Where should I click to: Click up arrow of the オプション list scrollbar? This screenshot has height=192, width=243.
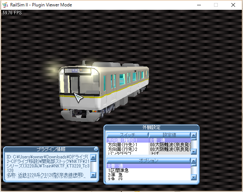coord(194,161)
